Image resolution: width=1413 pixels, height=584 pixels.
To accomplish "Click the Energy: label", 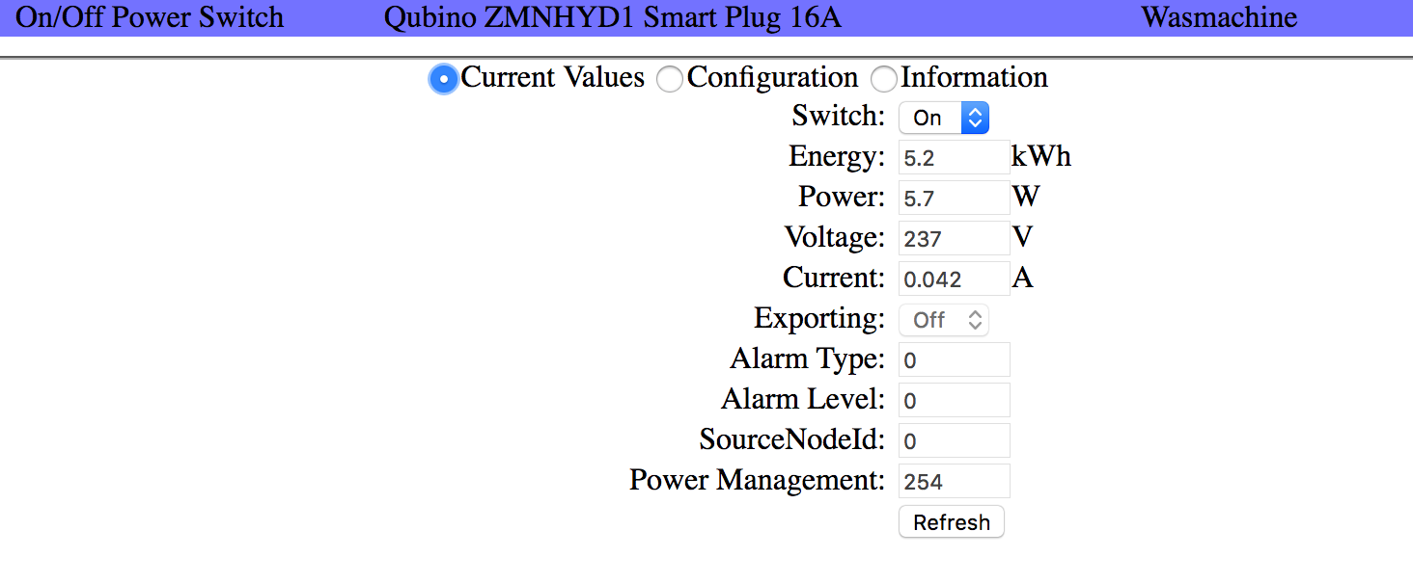I will (836, 156).
